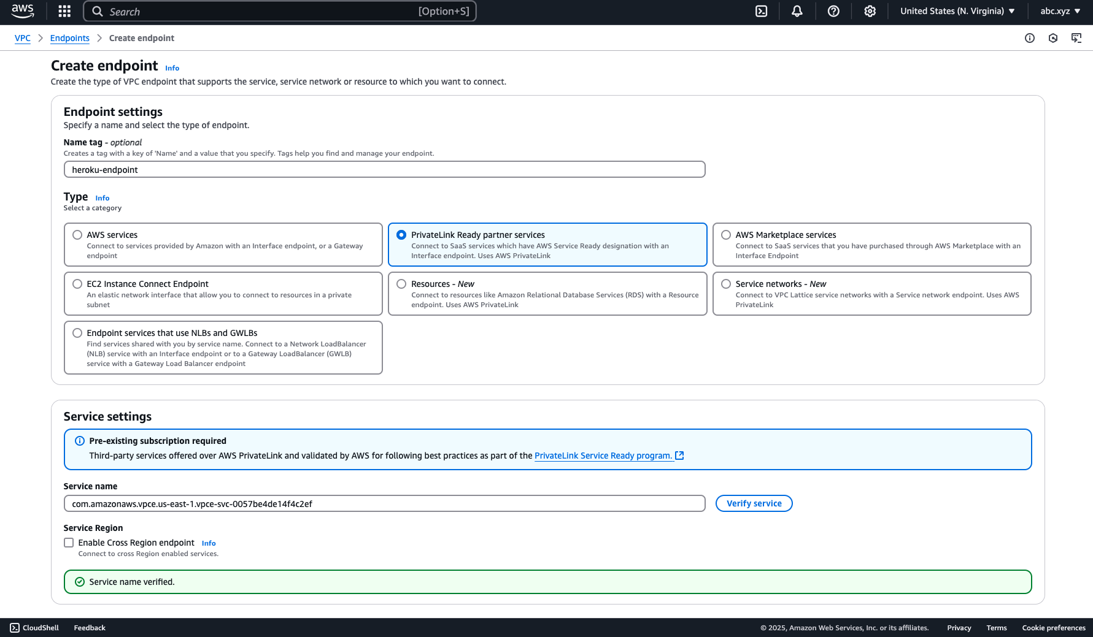Select EC2 Instance Connect Endpoint type
This screenshot has height=637, width=1093.
(77, 284)
